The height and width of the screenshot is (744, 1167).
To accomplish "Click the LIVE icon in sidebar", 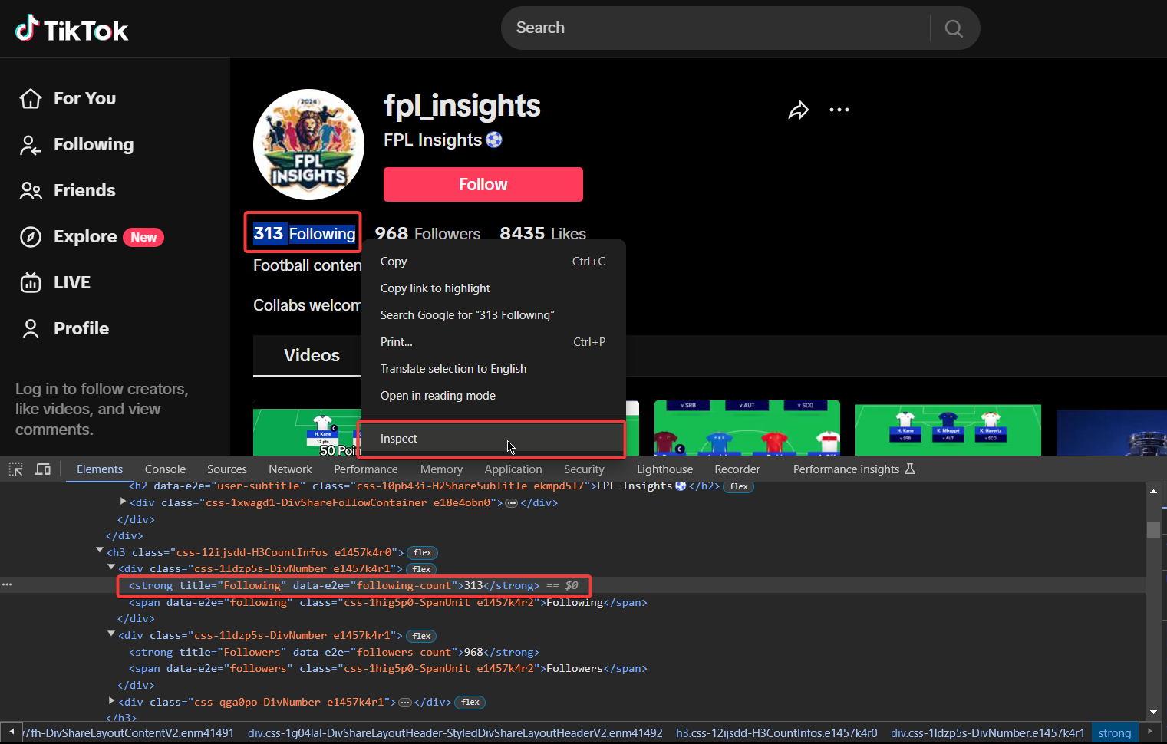I will click(x=31, y=282).
